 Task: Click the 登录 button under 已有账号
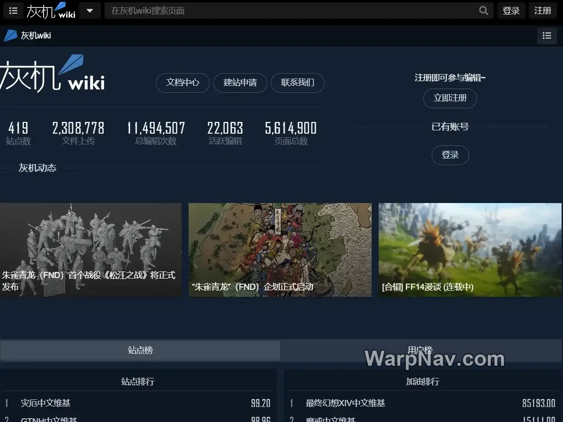point(450,155)
